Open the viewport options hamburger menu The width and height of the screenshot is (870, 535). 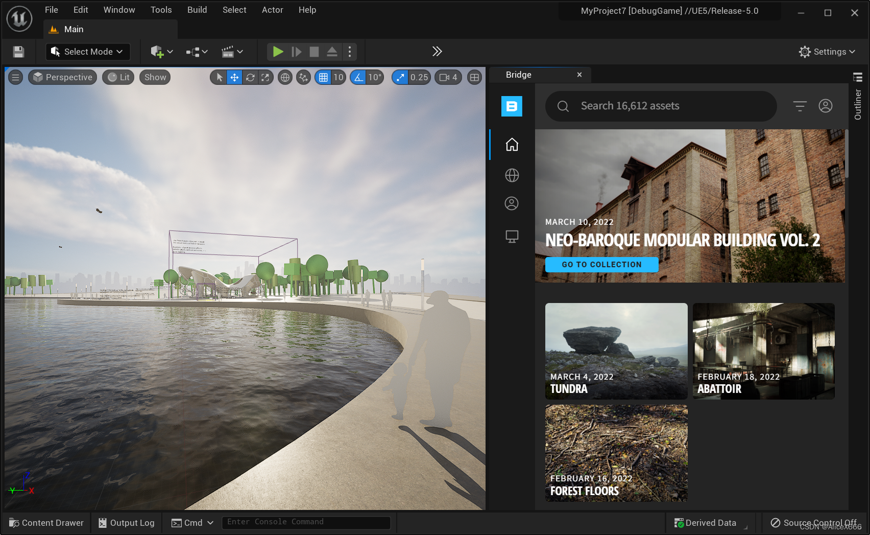click(x=15, y=77)
